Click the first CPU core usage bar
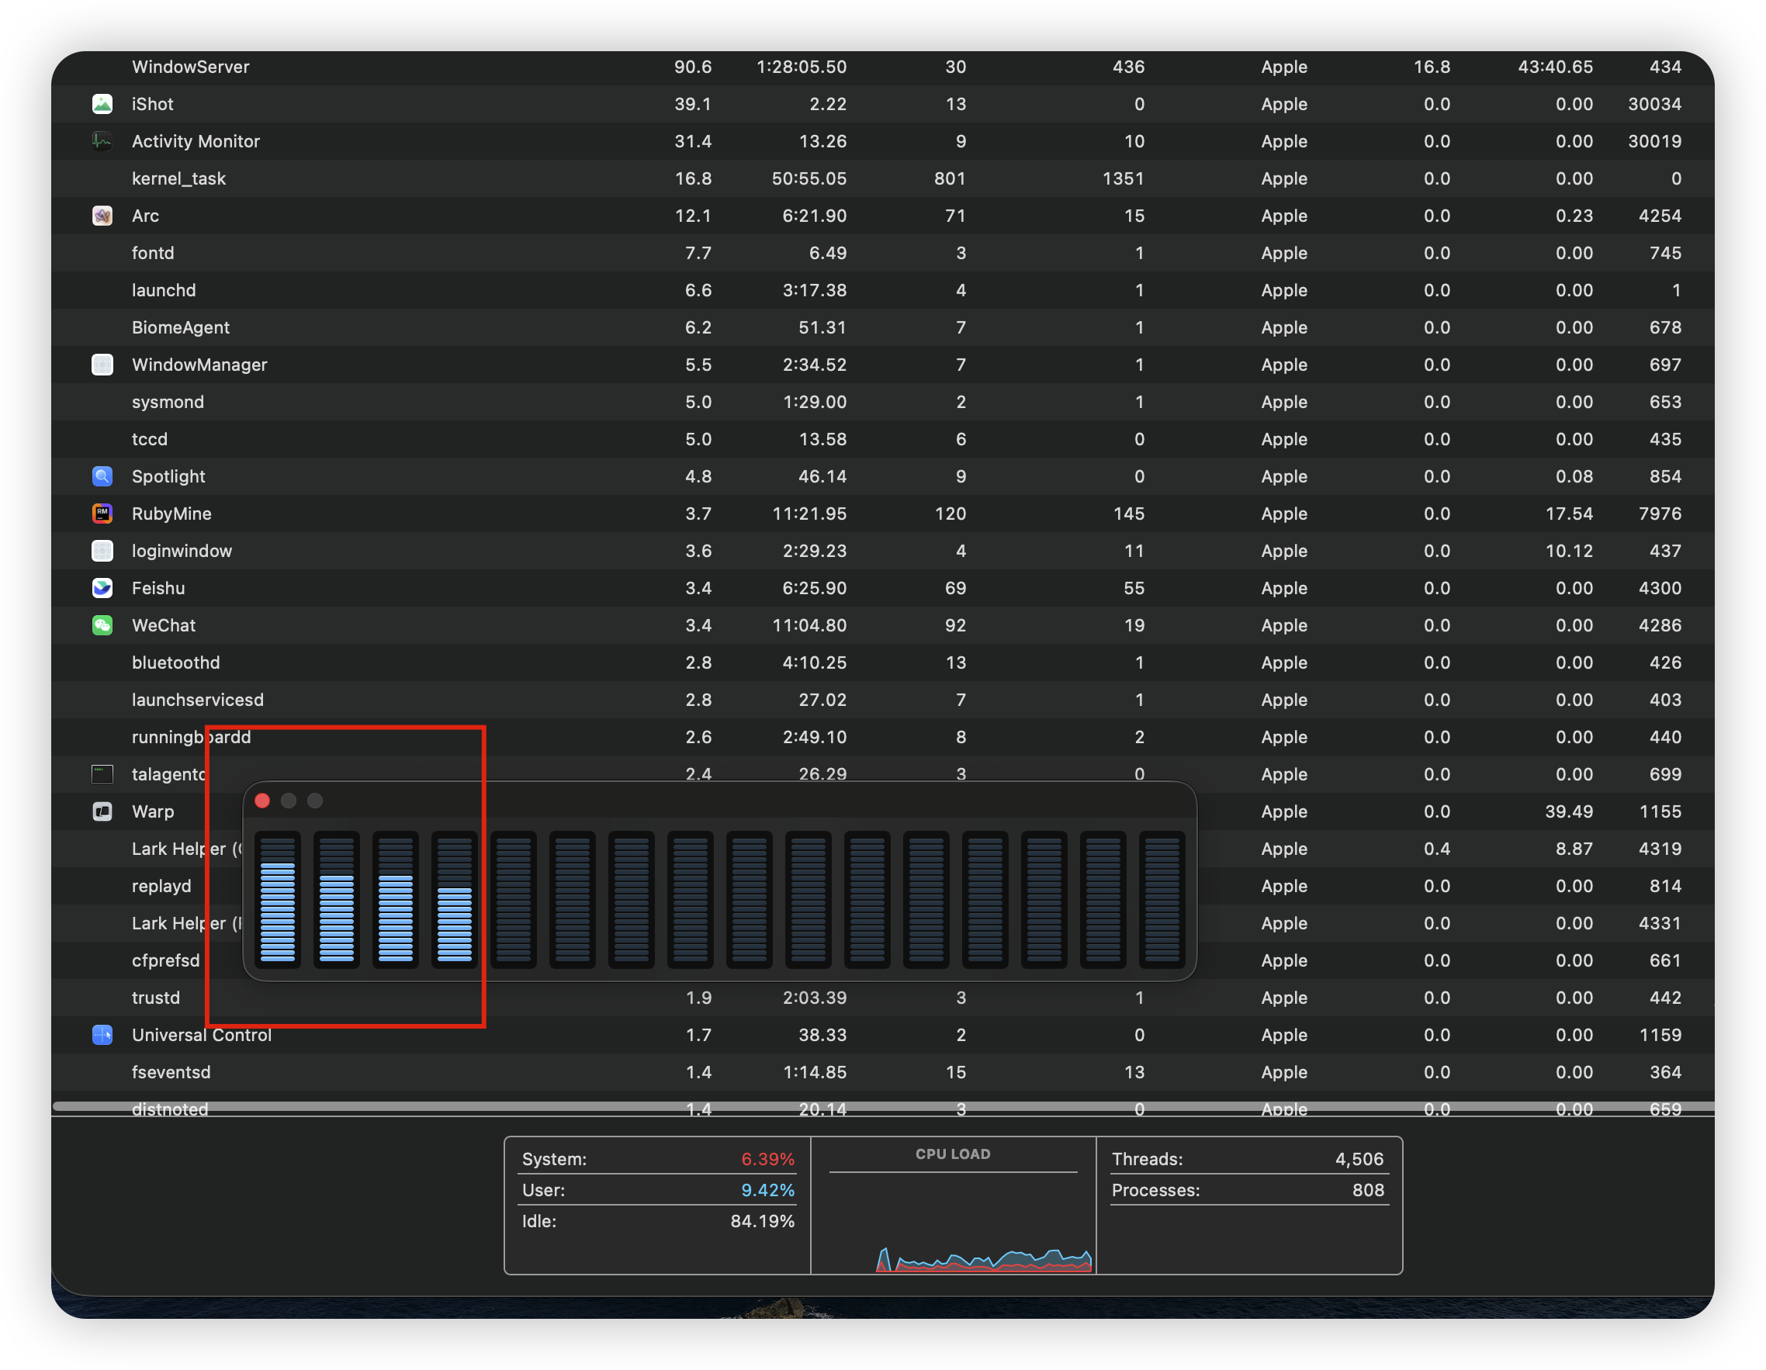 point(277,900)
